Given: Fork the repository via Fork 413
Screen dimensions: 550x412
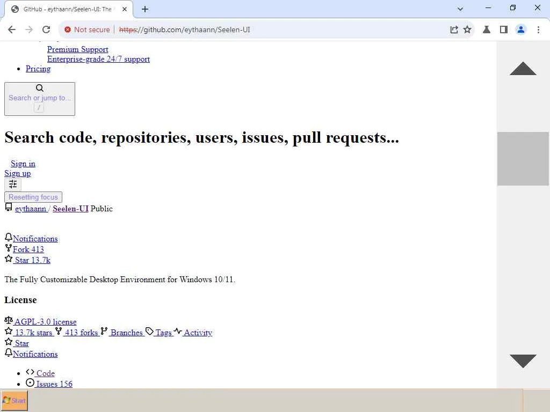Looking at the screenshot, I should 28,249.
